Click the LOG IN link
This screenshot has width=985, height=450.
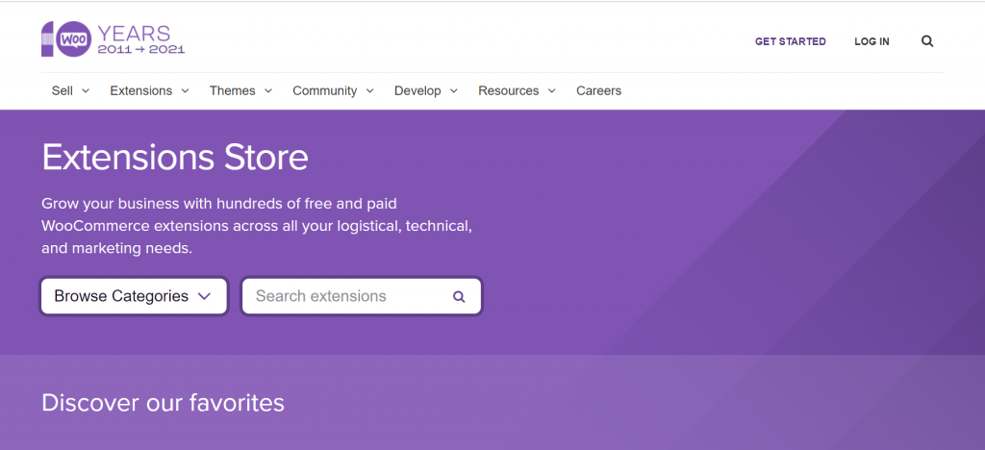coord(871,41)
